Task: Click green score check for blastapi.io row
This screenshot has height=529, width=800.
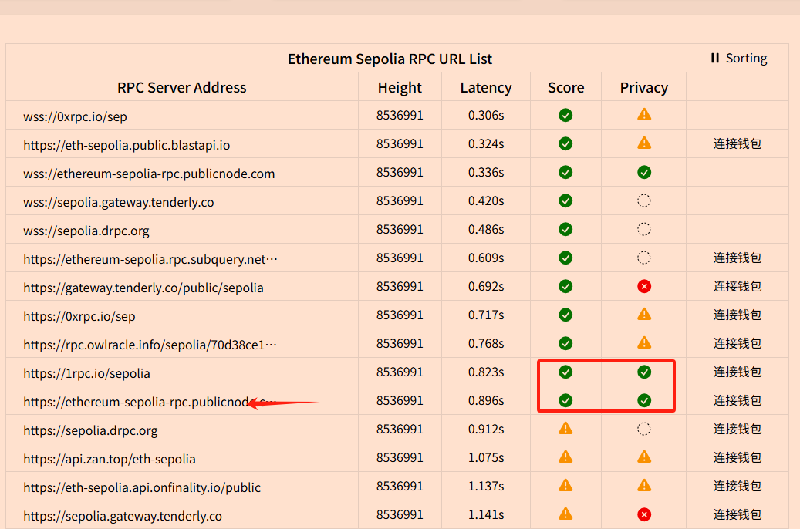Action: click(565, 144)
